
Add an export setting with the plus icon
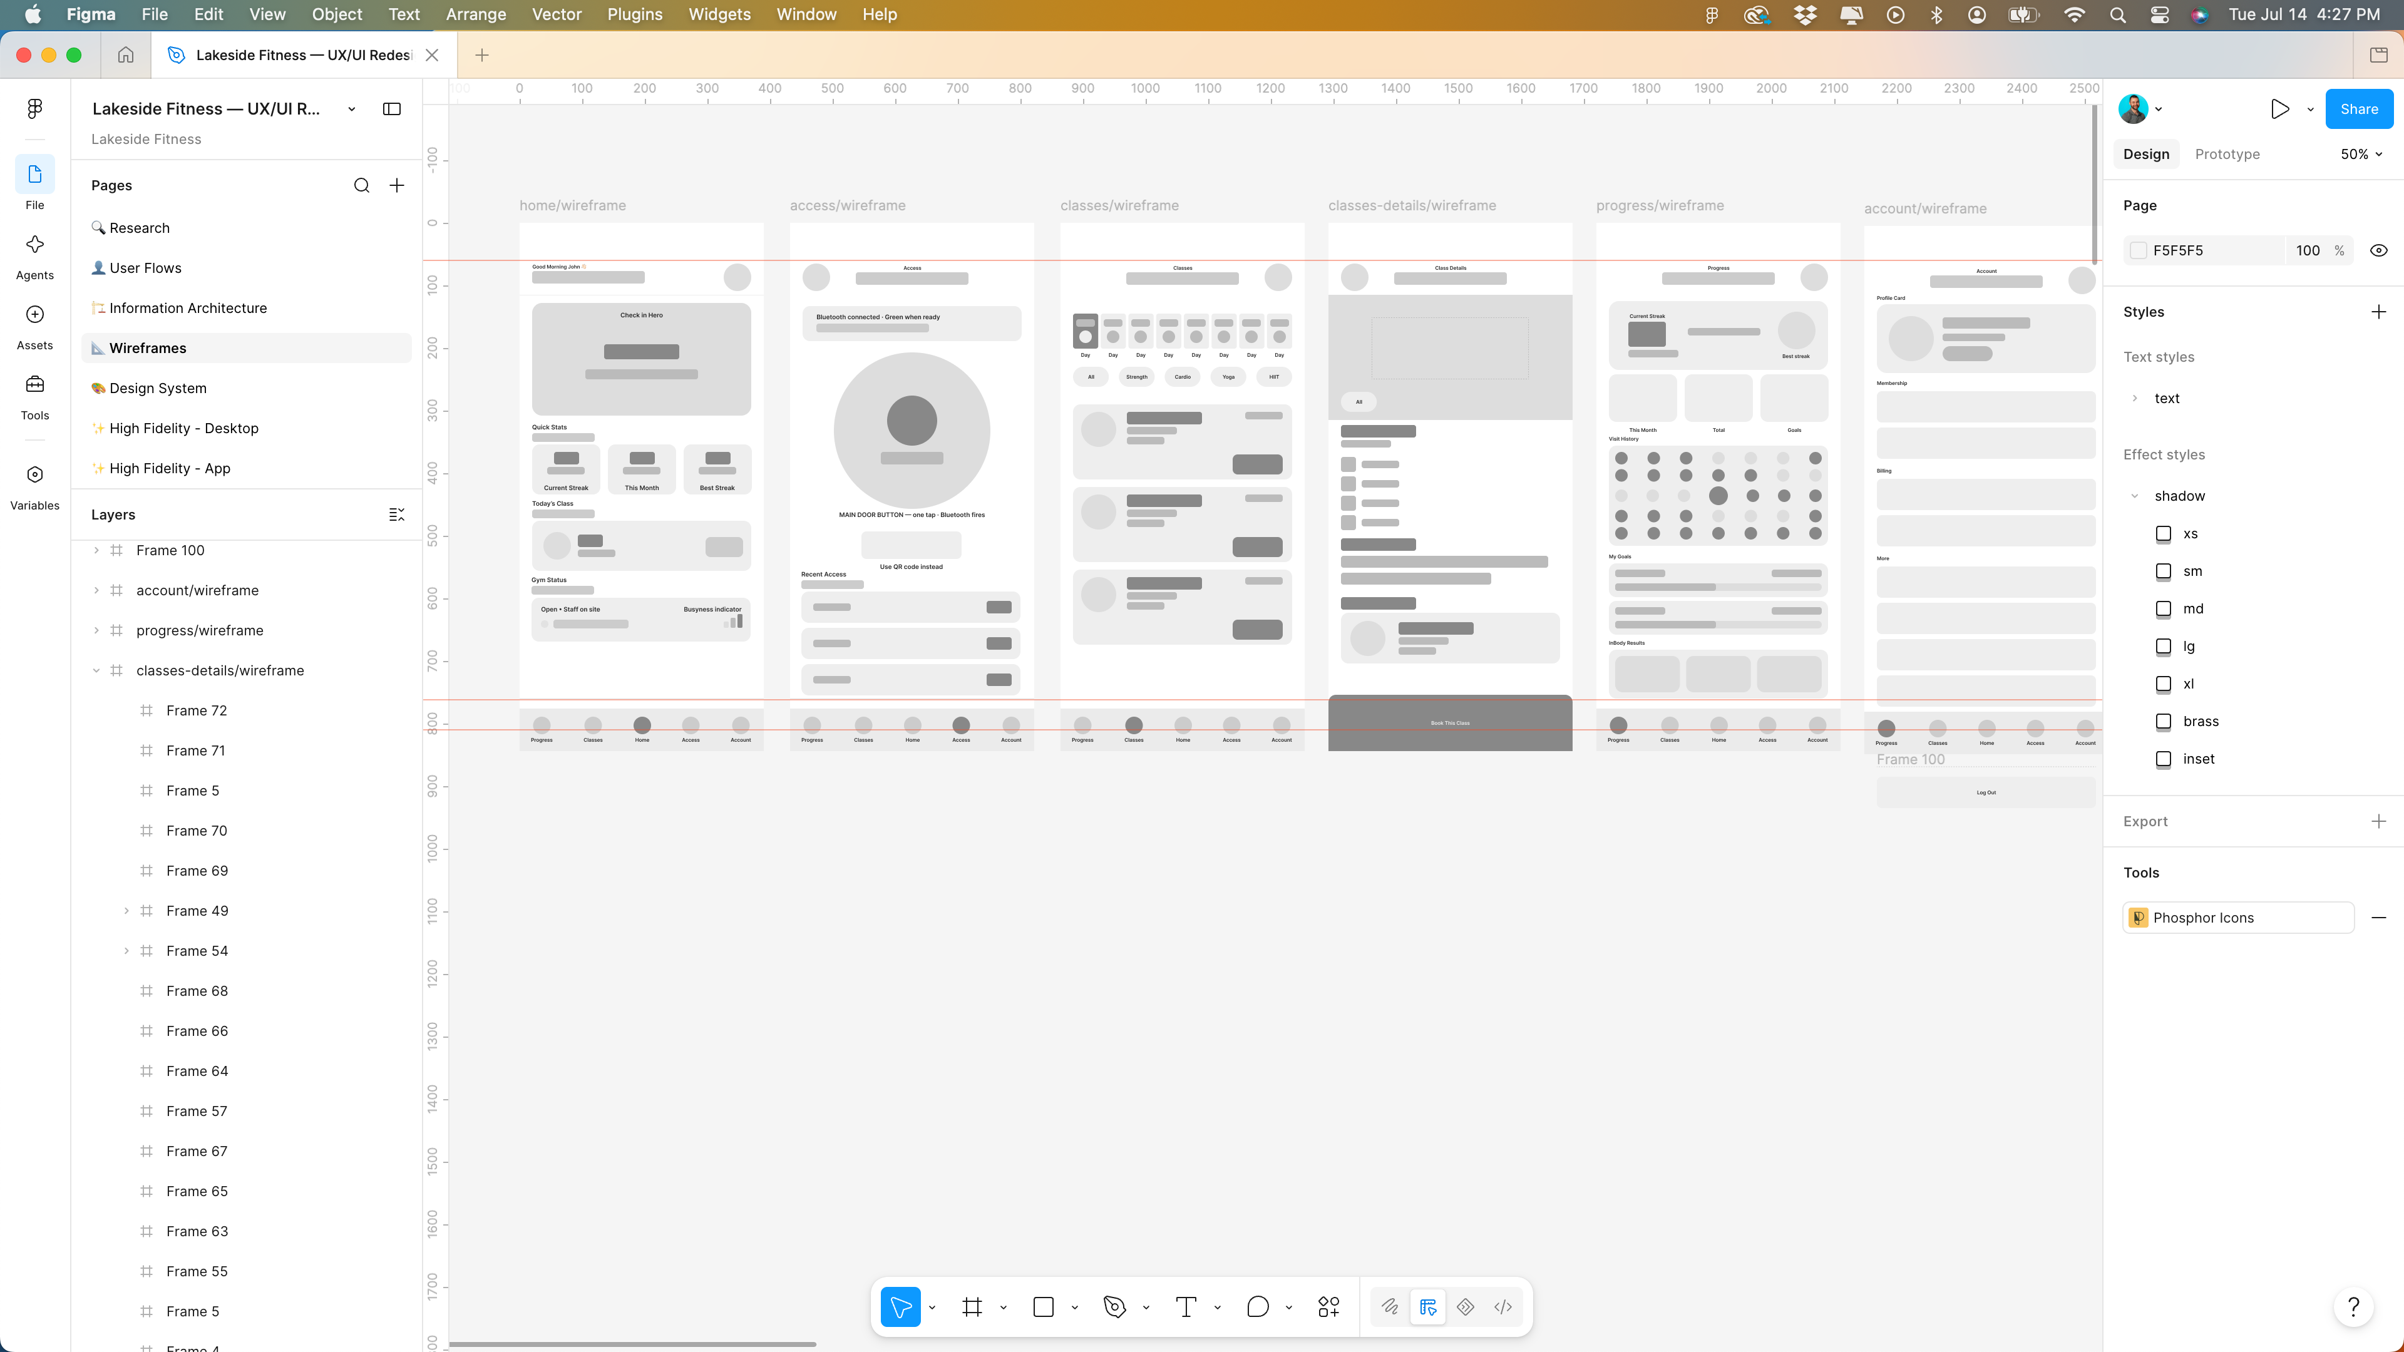click(2379, 821)
